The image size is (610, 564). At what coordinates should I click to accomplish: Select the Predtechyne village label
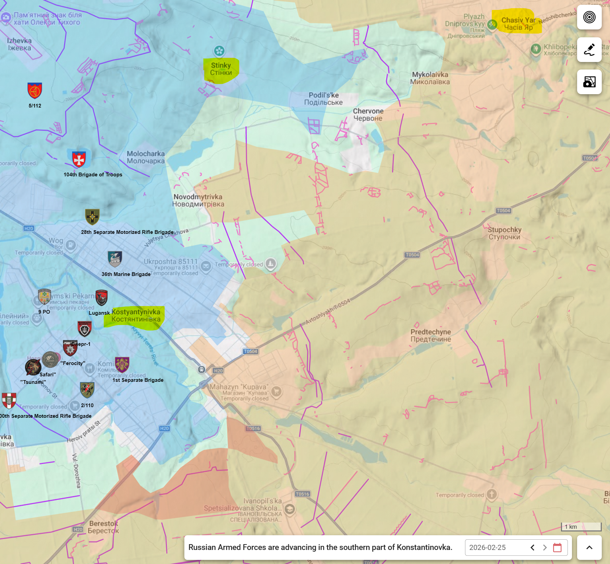pos(431,335)
